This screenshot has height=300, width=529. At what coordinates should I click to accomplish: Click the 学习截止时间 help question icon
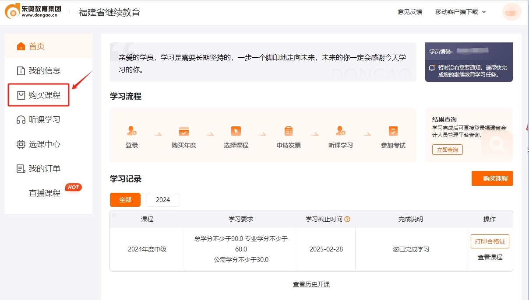point(347,219)
